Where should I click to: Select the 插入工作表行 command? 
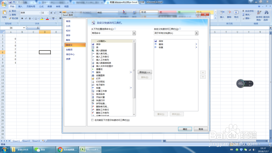pyautogui.click(x=112, y=57)
